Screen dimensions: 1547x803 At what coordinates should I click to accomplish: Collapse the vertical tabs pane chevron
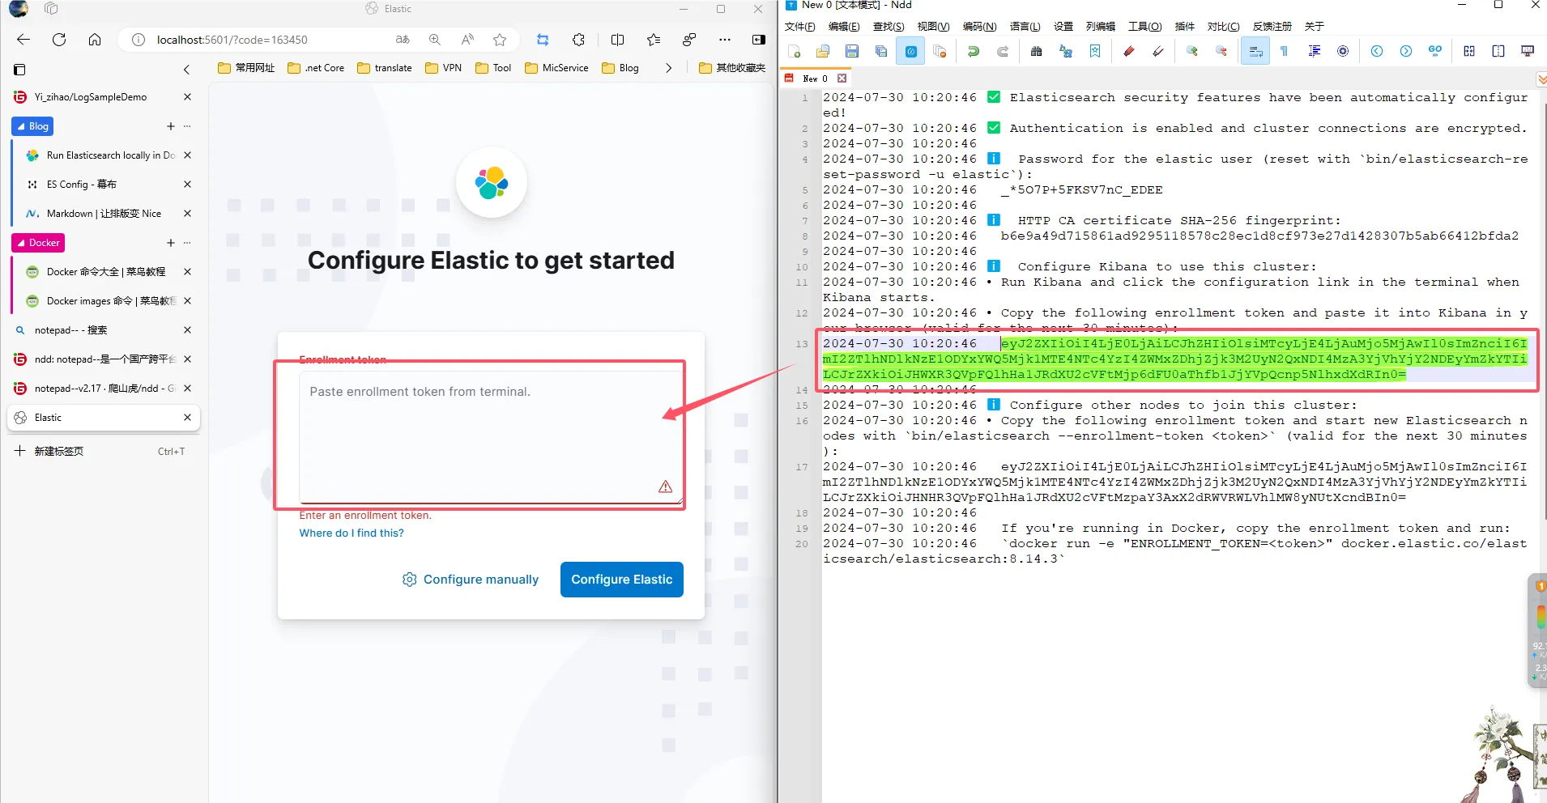[186, 70]
